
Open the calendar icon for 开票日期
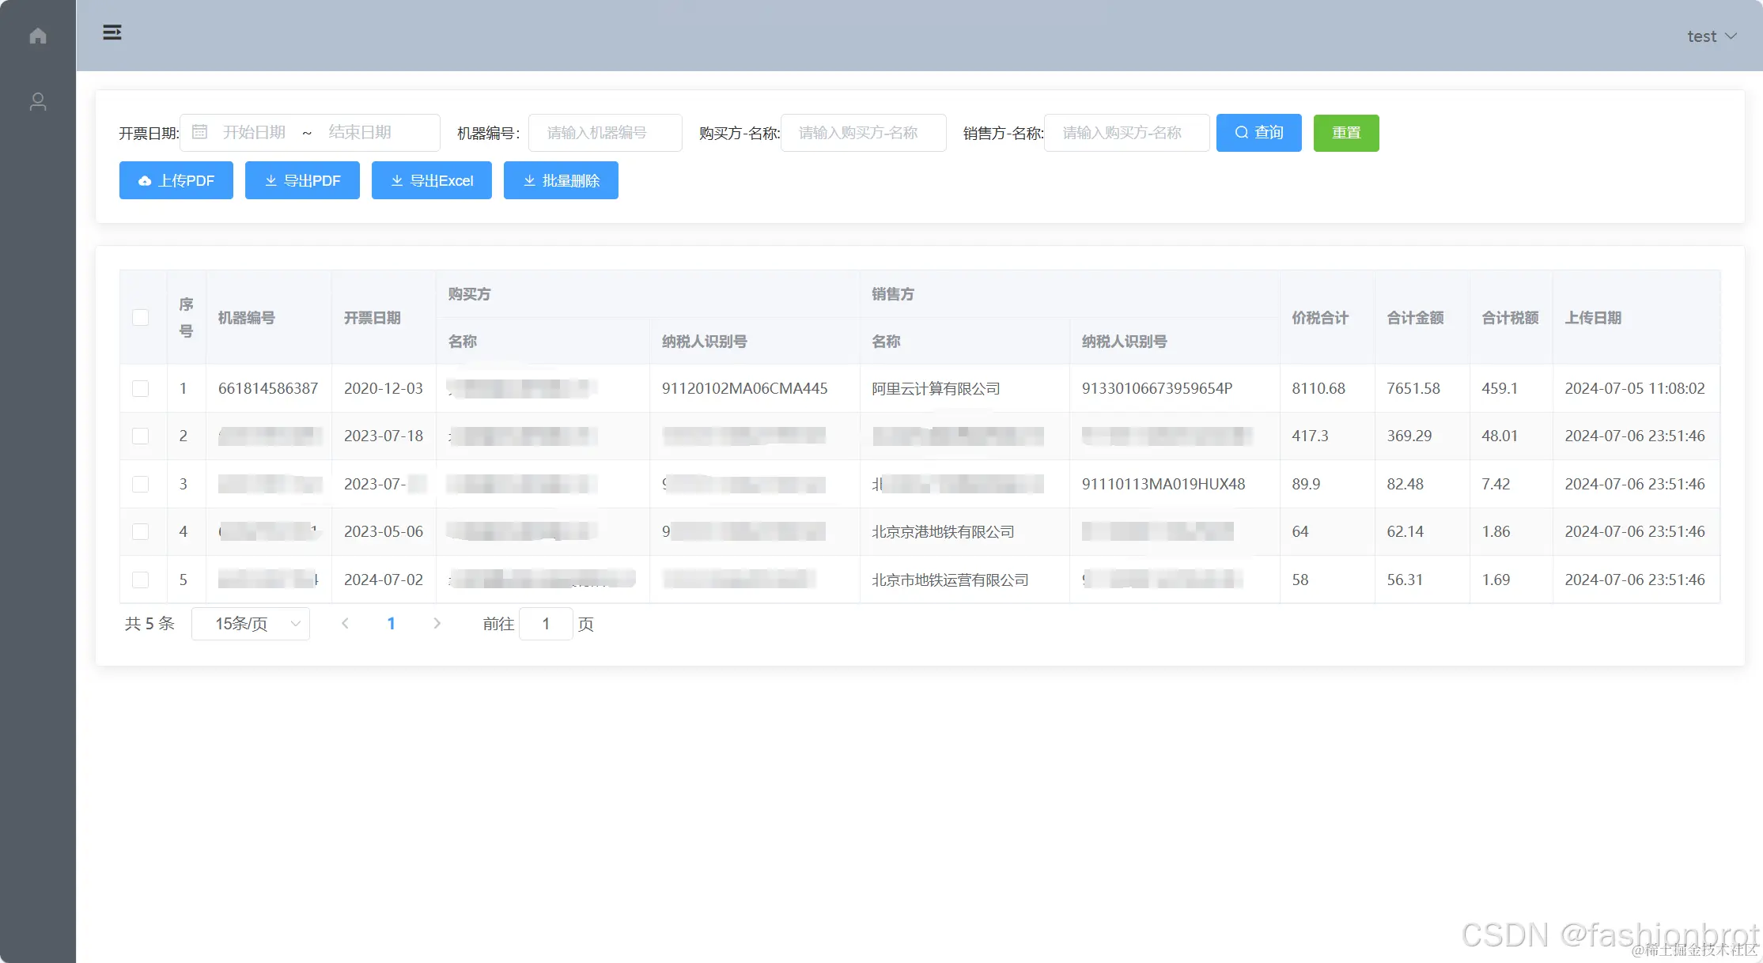(x=200, y=132)
